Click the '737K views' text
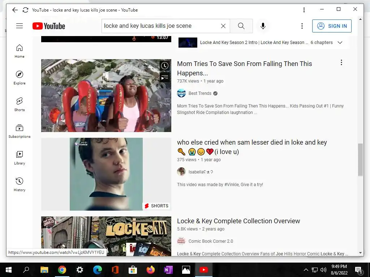 (x=188, y=81)
